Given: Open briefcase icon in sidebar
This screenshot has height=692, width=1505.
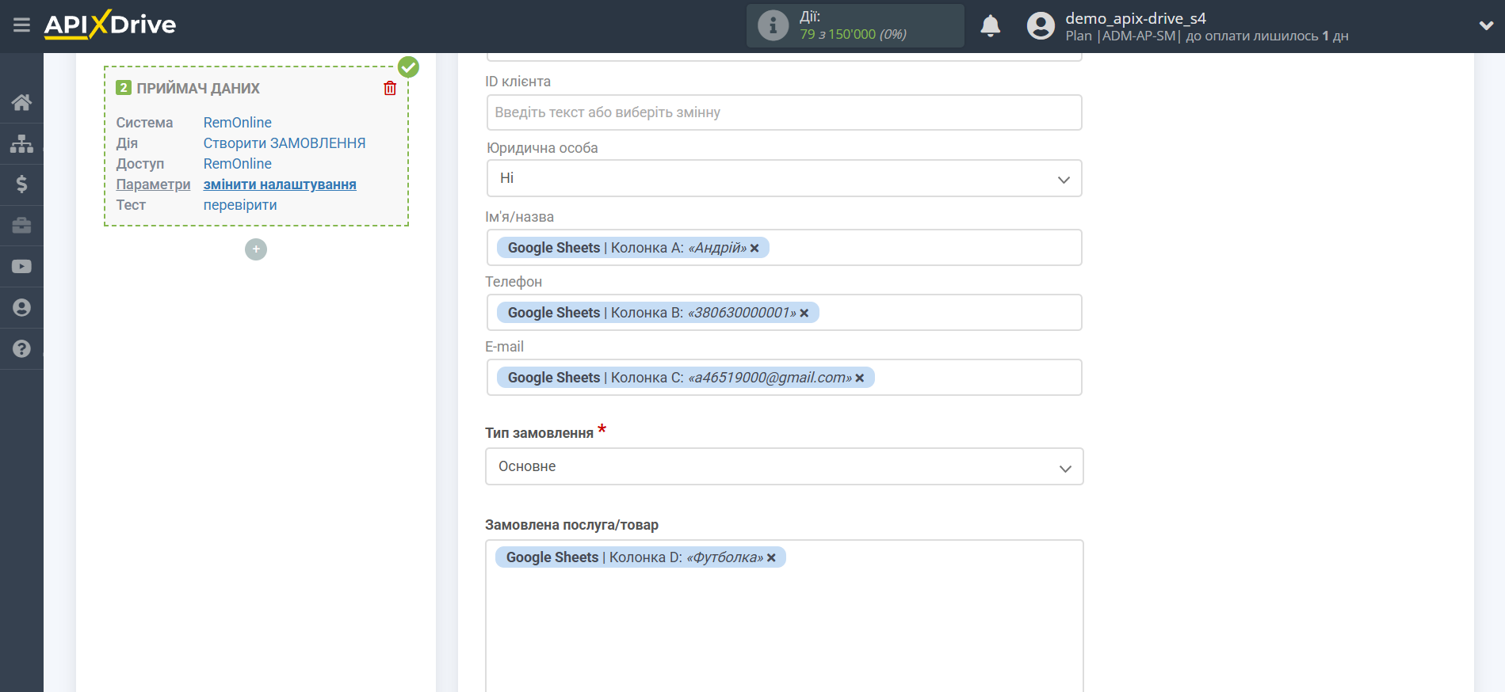Looking at the screenshot, I should click(x=21, y=226).
